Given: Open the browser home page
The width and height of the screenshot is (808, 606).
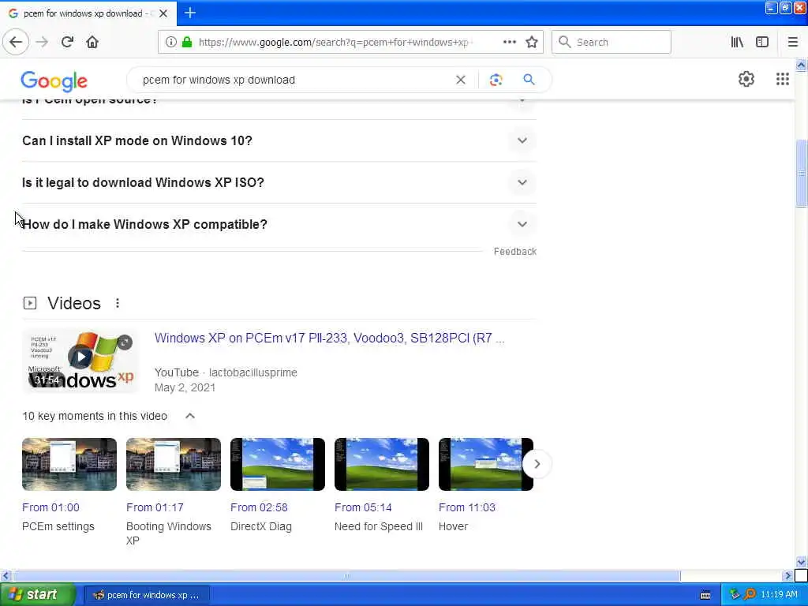Looking at the screenshot, I should click(92, 42).
